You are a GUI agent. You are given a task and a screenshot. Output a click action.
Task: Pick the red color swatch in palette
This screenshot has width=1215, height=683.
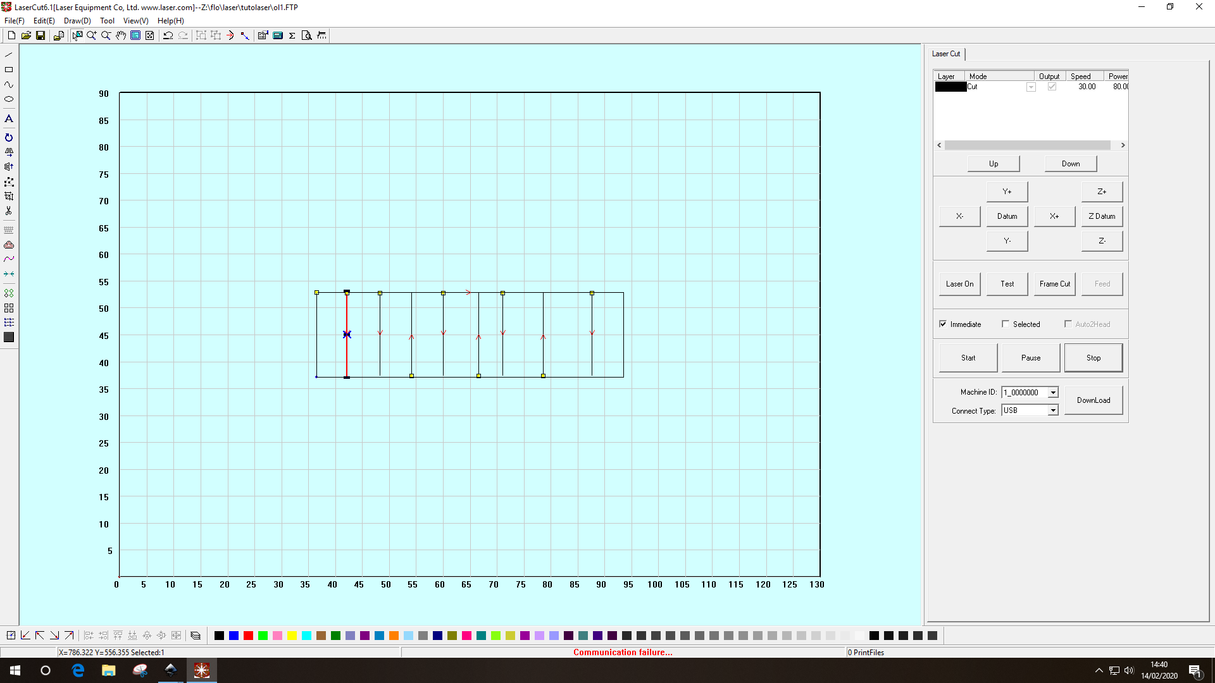(x=248, y=636)
